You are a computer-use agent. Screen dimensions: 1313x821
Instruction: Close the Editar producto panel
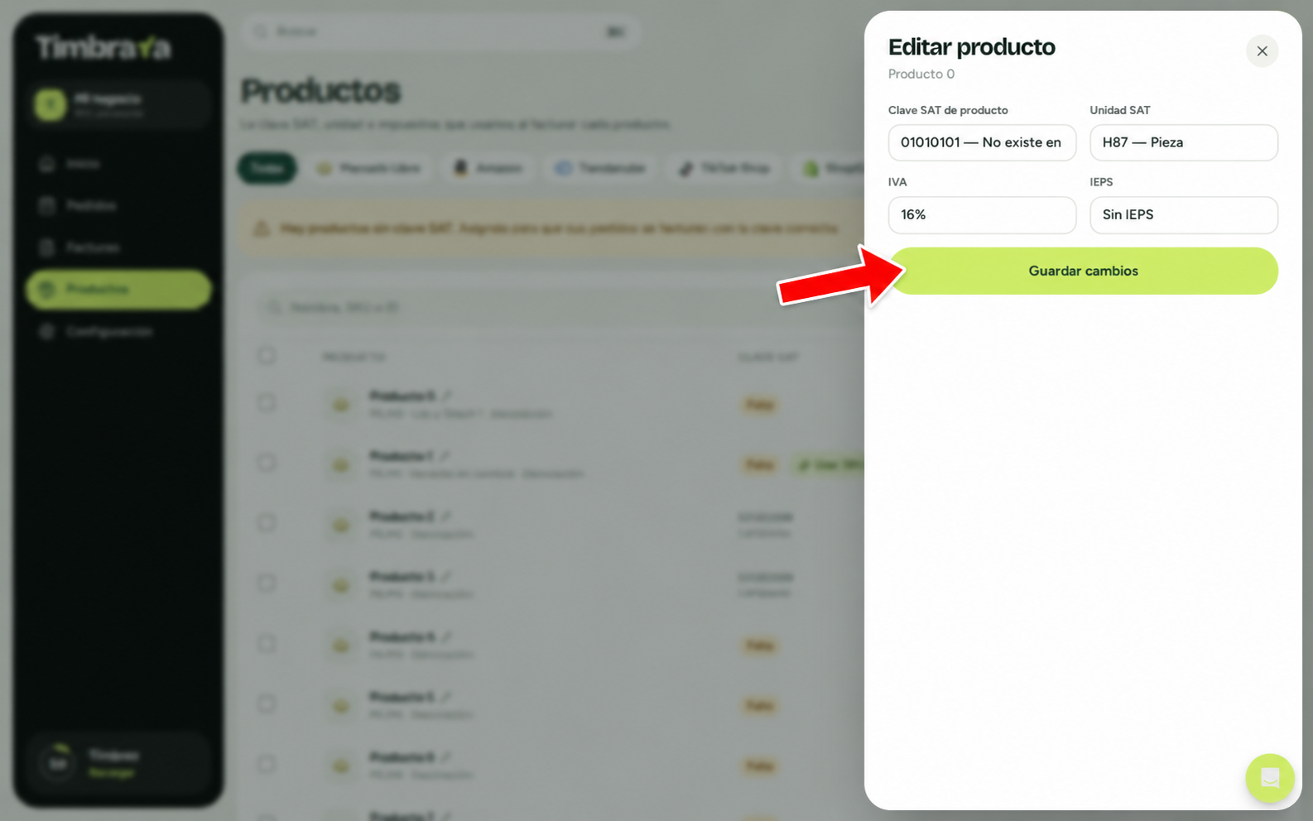tap(1262, 51)
